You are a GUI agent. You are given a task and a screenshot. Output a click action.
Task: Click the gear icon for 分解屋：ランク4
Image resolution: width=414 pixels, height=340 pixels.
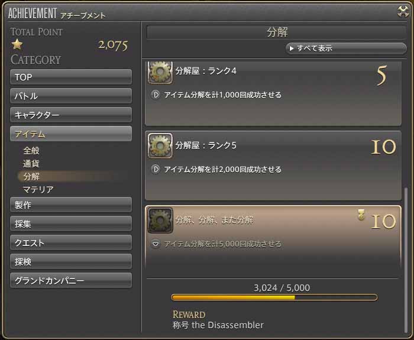pyautogui.click(x=160, y=72)
